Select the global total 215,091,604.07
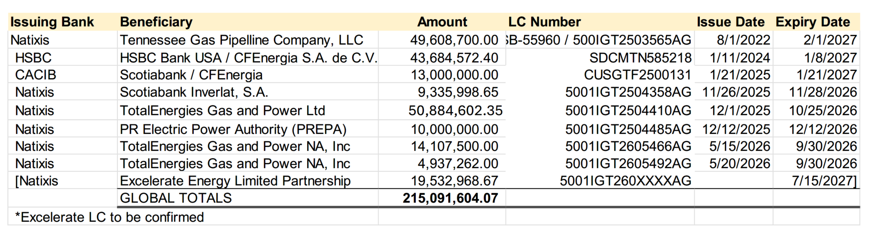Viewport: 870px width, 233px height. (x=450, y=198)
